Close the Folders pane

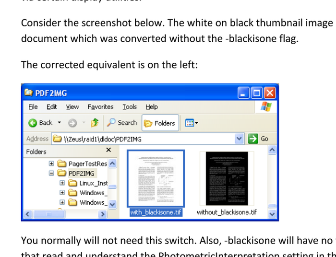[108, 150]
